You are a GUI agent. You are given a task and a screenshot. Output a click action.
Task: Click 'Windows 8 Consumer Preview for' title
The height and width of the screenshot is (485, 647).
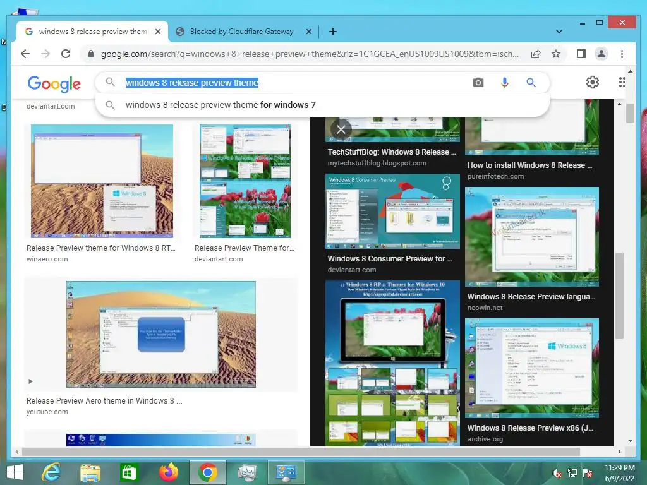(x=390, y=258)
